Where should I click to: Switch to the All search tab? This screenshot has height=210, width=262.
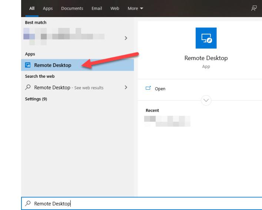(x=32, y=9)
